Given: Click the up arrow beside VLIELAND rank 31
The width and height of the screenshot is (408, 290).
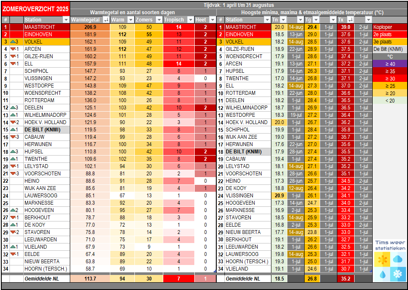Looking at the screenshot, I should 13,247.
